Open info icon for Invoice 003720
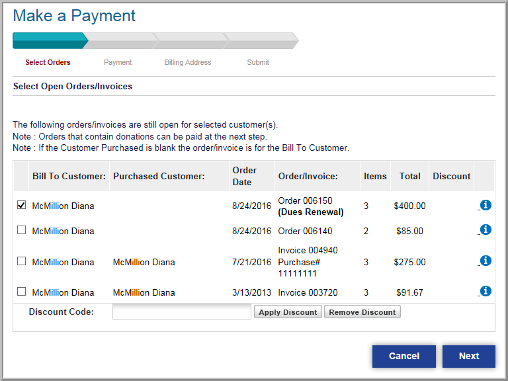The height and width of the screenshot is (381, 508). 486,291
